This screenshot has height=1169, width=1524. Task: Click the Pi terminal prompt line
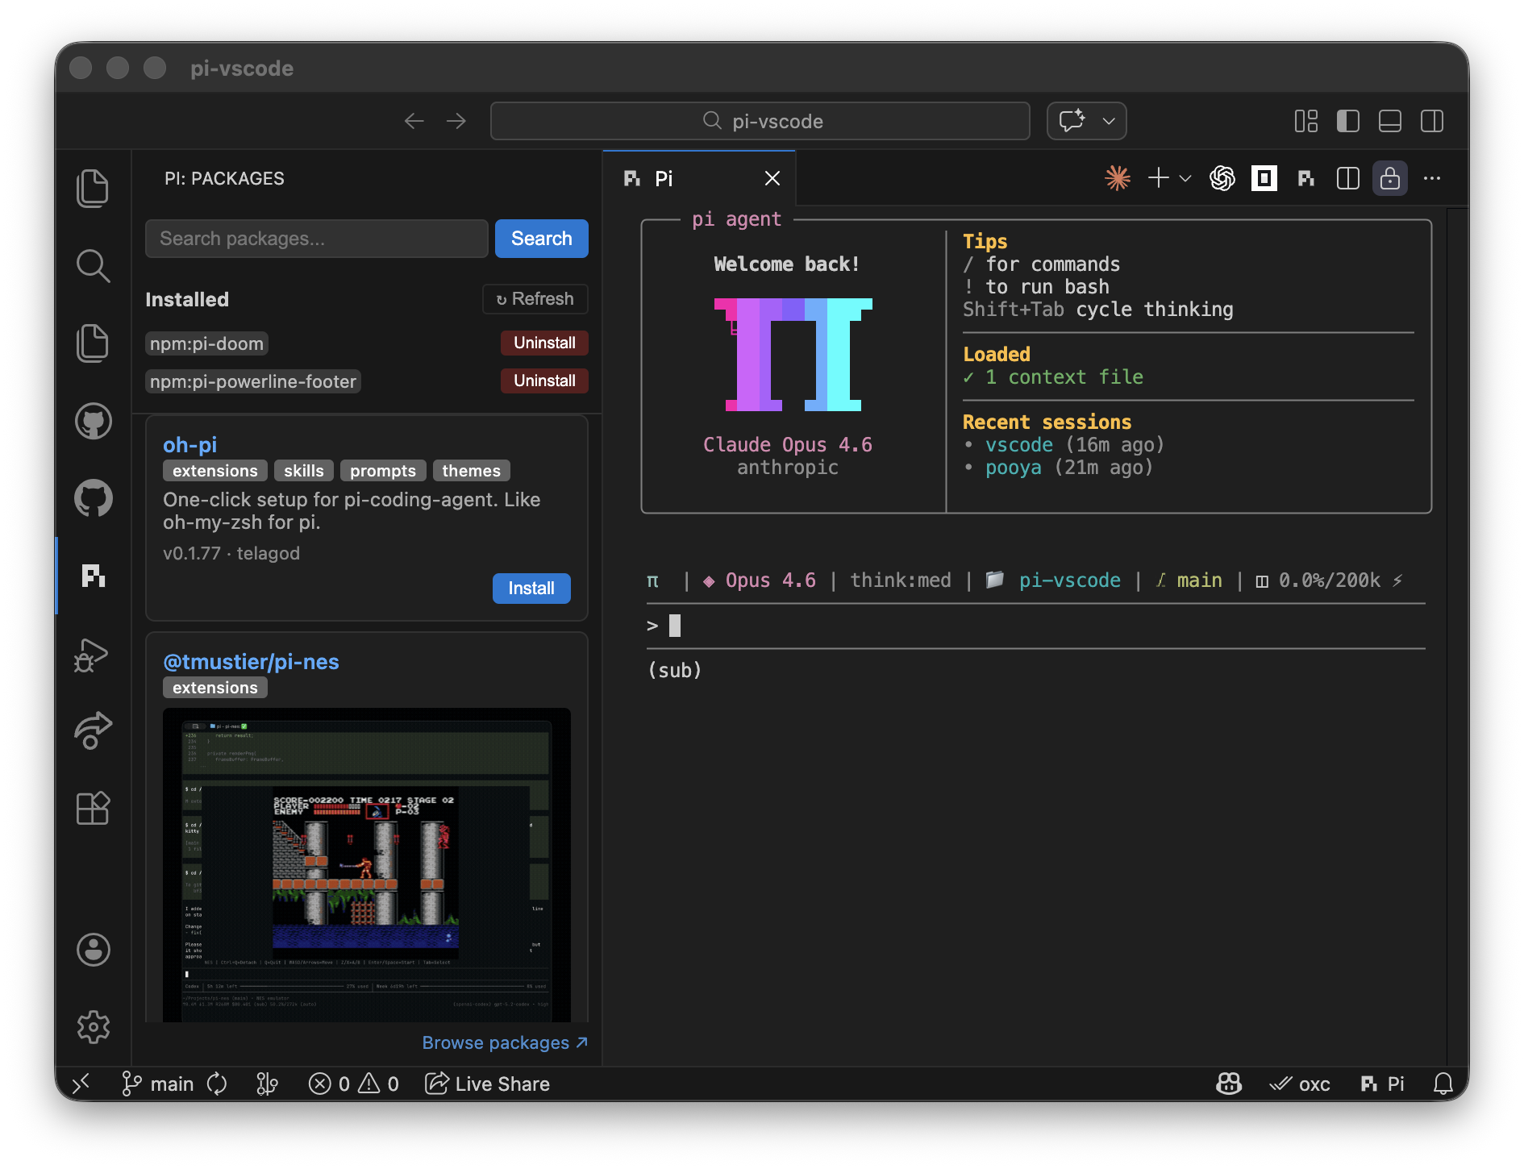[1035, 626]
